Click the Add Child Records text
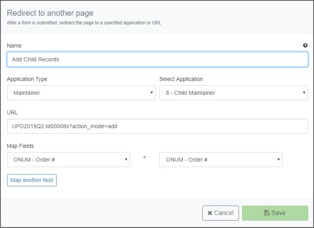The width and height of the screenshot is (314, 228). (x=35, y=59)
